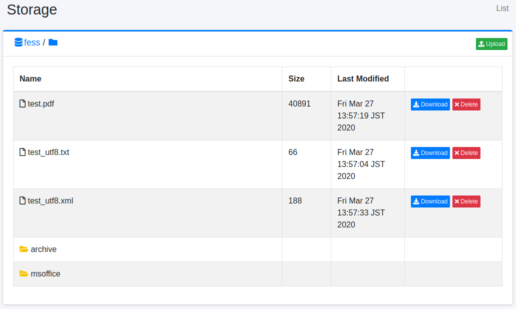Open the archive folder
The height and width of the screenshot is (309, 516).
click(44, 249)
